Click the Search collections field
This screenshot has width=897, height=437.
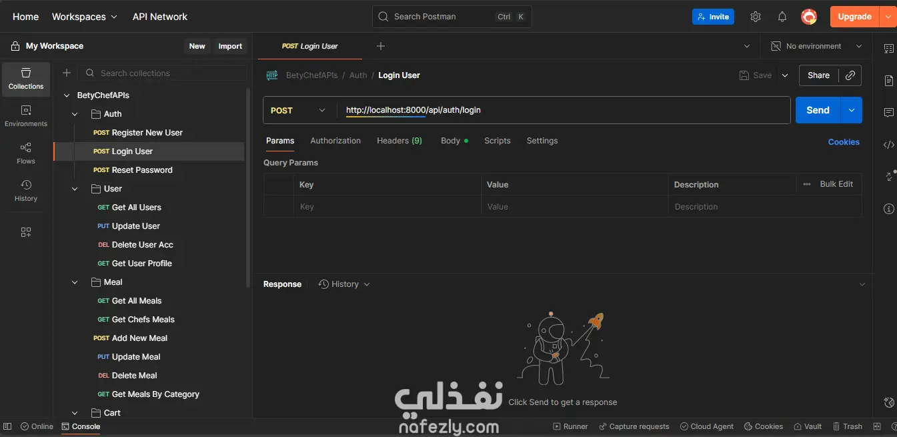pyautogui.click(x=163, y=73)
